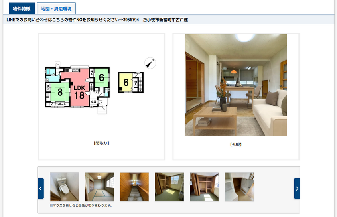Open the 物件特徴 tab
337x217 pixels.
(x=22, y=8)
